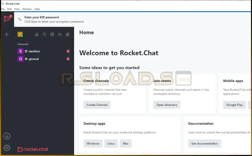The image size is (252, 156).
Task: Open the sort display options icon
Action: click(x=60, y=34)
